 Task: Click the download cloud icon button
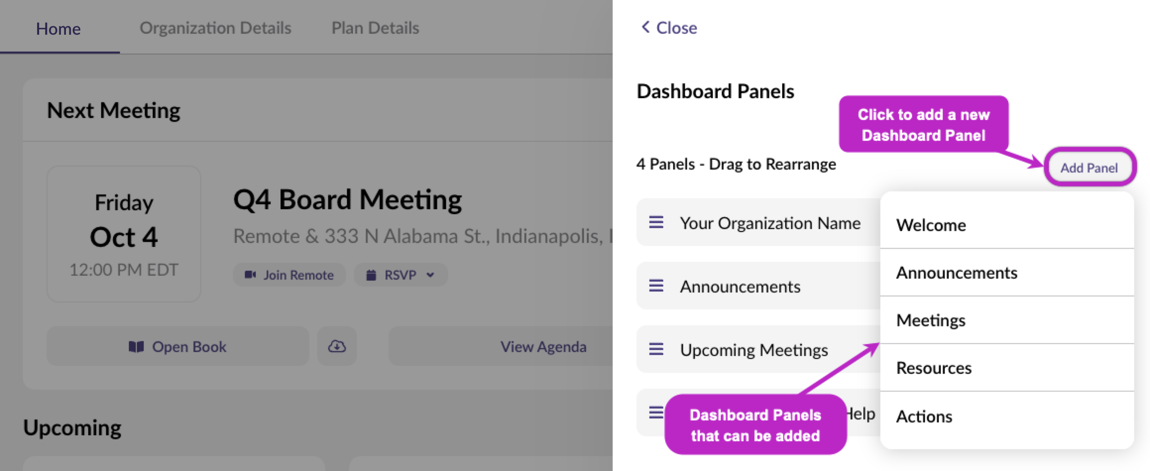point(337,347)
